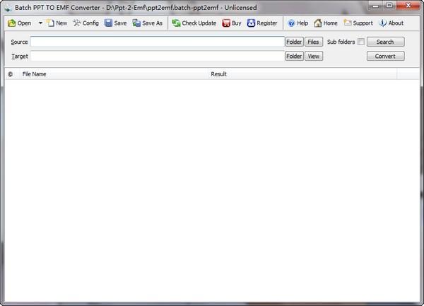The height and width of the screenshot is (306, 424).
Task: Minimize the converter window
Action: pos(376,6)
